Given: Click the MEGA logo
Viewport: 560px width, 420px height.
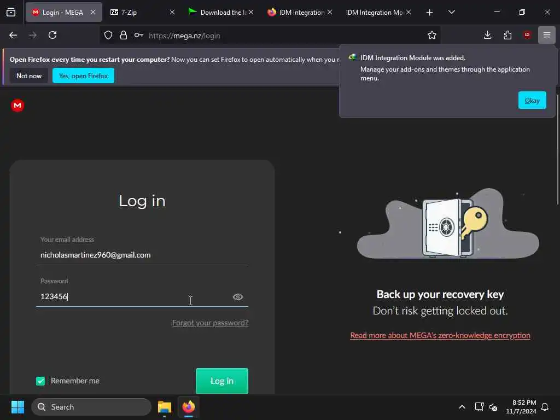Looking at the screenshot, I should coord(17,106).
